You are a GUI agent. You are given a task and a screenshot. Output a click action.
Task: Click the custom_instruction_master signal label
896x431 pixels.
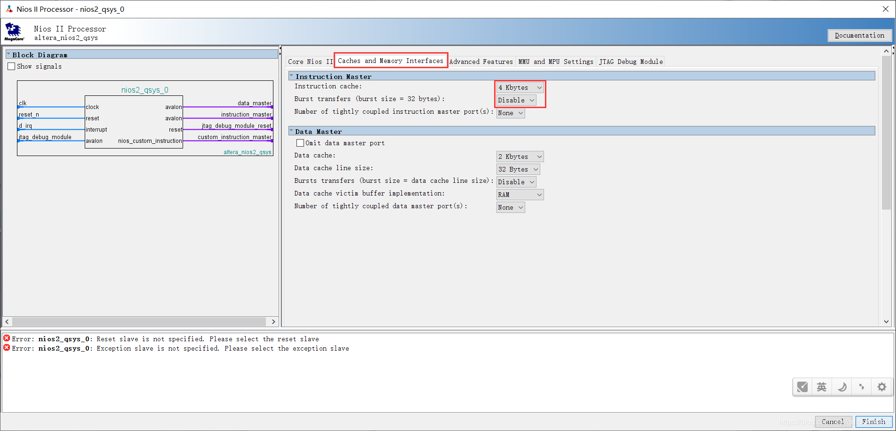[x=235, y=137]
